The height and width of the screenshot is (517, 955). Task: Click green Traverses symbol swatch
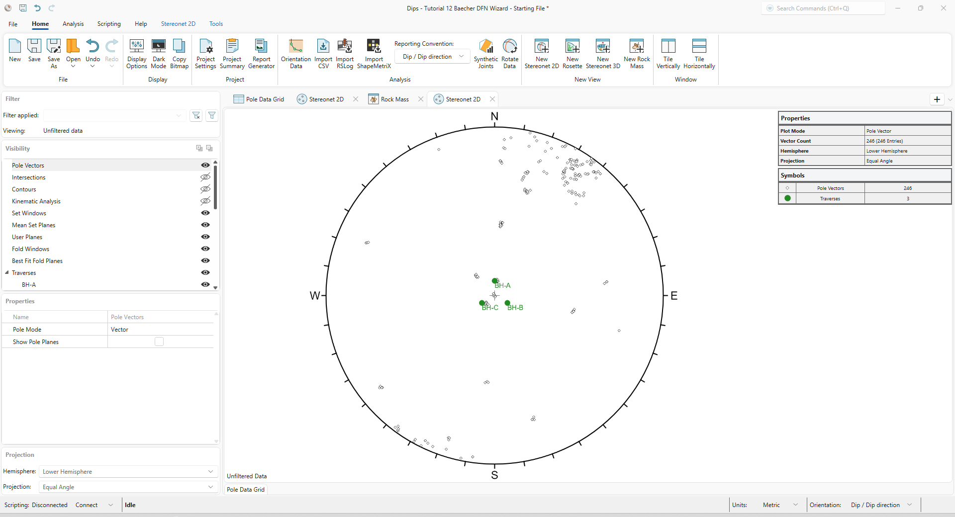point(787,198)
